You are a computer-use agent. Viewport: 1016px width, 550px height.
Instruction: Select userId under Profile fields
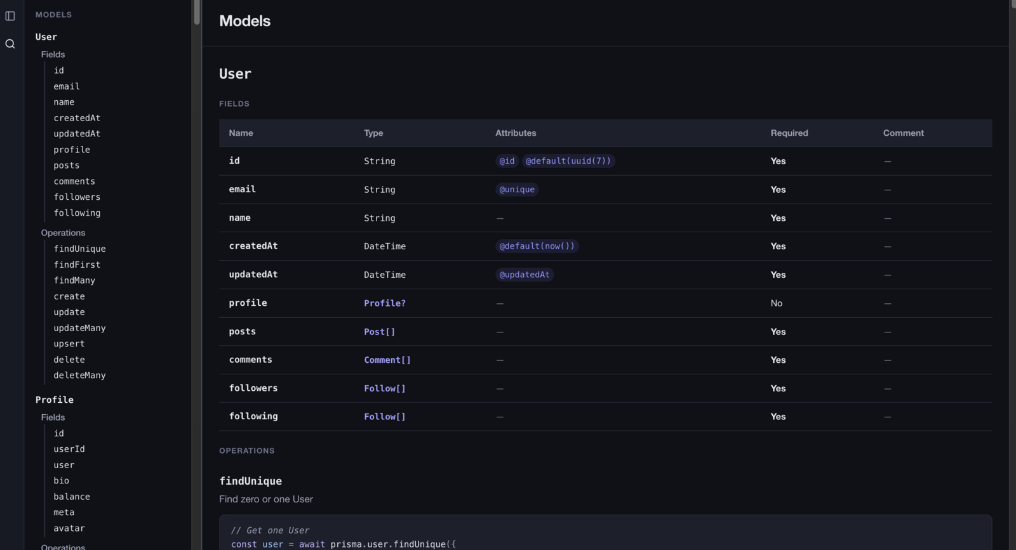[x=69, y=449]
